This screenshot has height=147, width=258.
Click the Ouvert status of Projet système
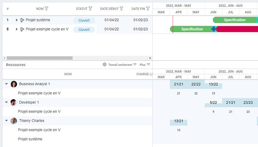(x=84, y=20)
